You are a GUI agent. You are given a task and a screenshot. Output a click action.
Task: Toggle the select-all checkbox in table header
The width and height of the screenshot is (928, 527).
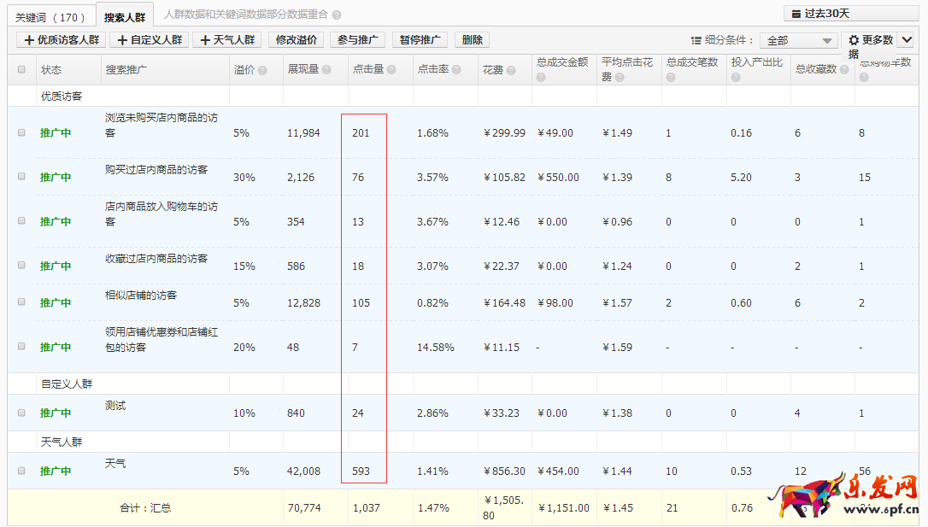click(21, 70)
